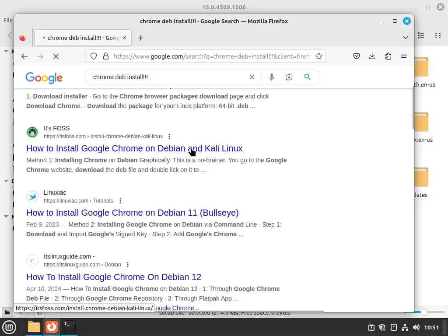448x336 pixels.
Task: Open the file manager from the taskbar
Action: [x=34, y=327]
